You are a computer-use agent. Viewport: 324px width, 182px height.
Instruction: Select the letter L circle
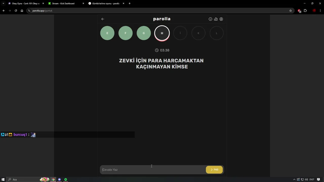217,33
